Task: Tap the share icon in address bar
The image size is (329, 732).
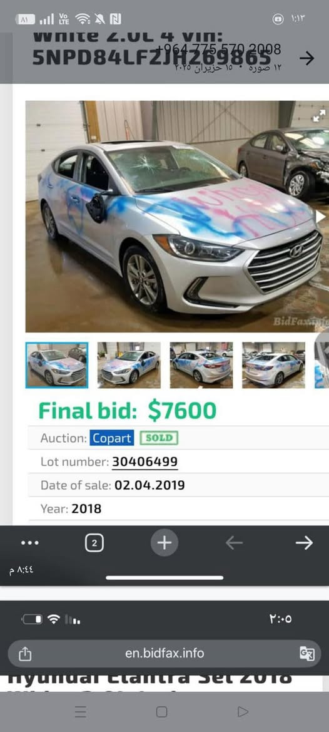Action: click(25, 654)
